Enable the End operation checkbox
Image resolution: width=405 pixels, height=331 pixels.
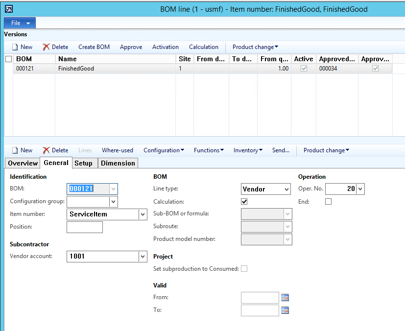328,201
